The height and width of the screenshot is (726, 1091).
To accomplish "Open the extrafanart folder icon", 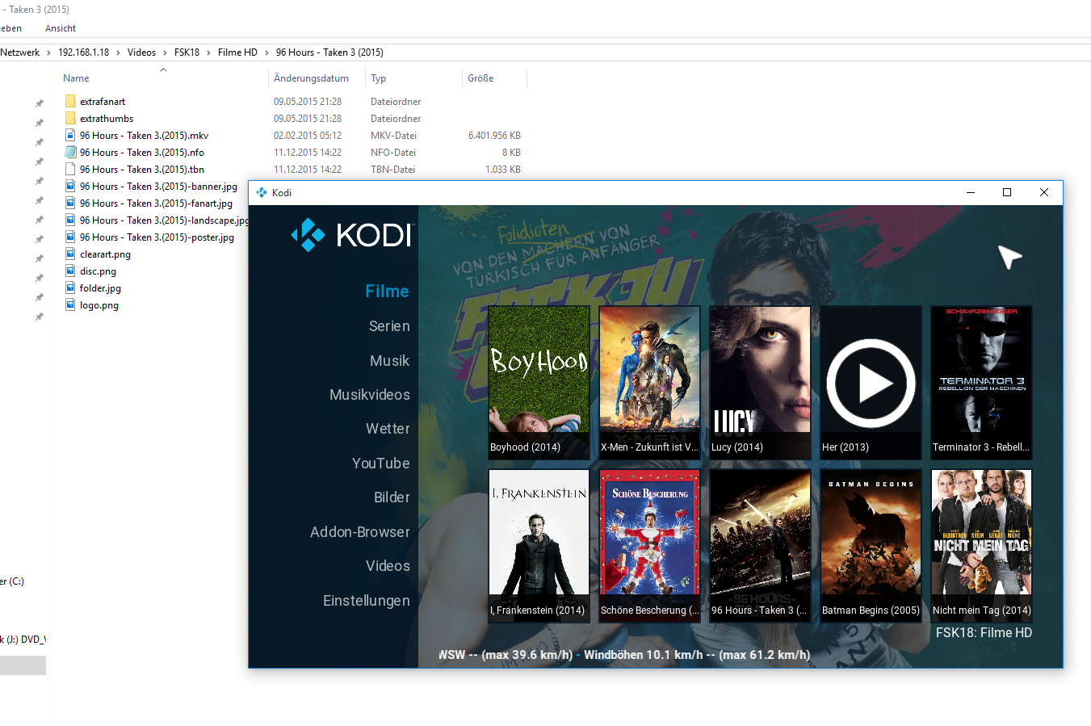I will (x=70, y=102).
